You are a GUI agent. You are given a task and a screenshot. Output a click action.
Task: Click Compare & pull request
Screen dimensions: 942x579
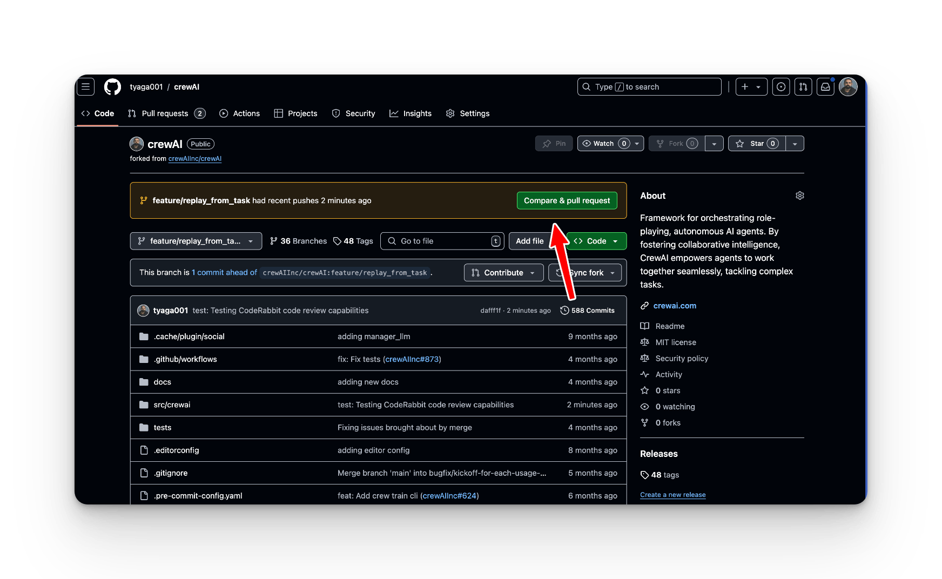click(x=567, y=200)
